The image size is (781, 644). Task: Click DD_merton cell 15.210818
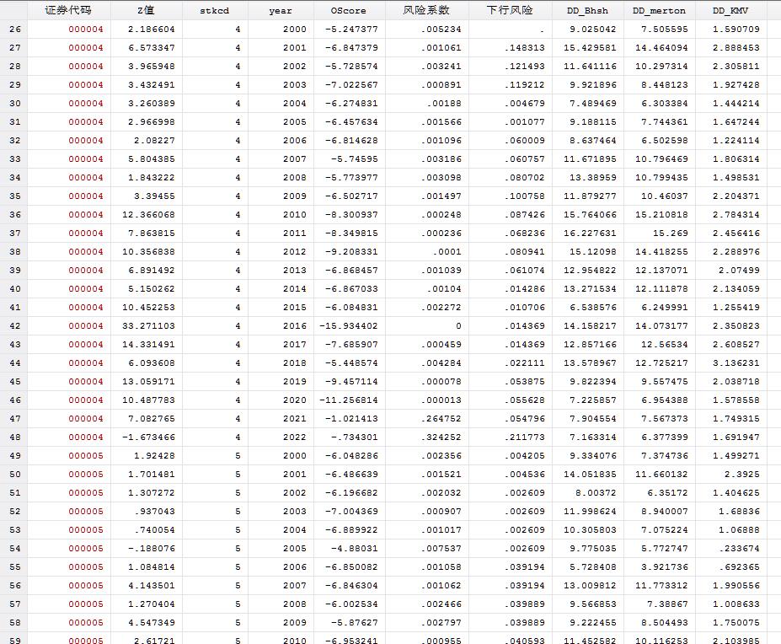(661, 215)
